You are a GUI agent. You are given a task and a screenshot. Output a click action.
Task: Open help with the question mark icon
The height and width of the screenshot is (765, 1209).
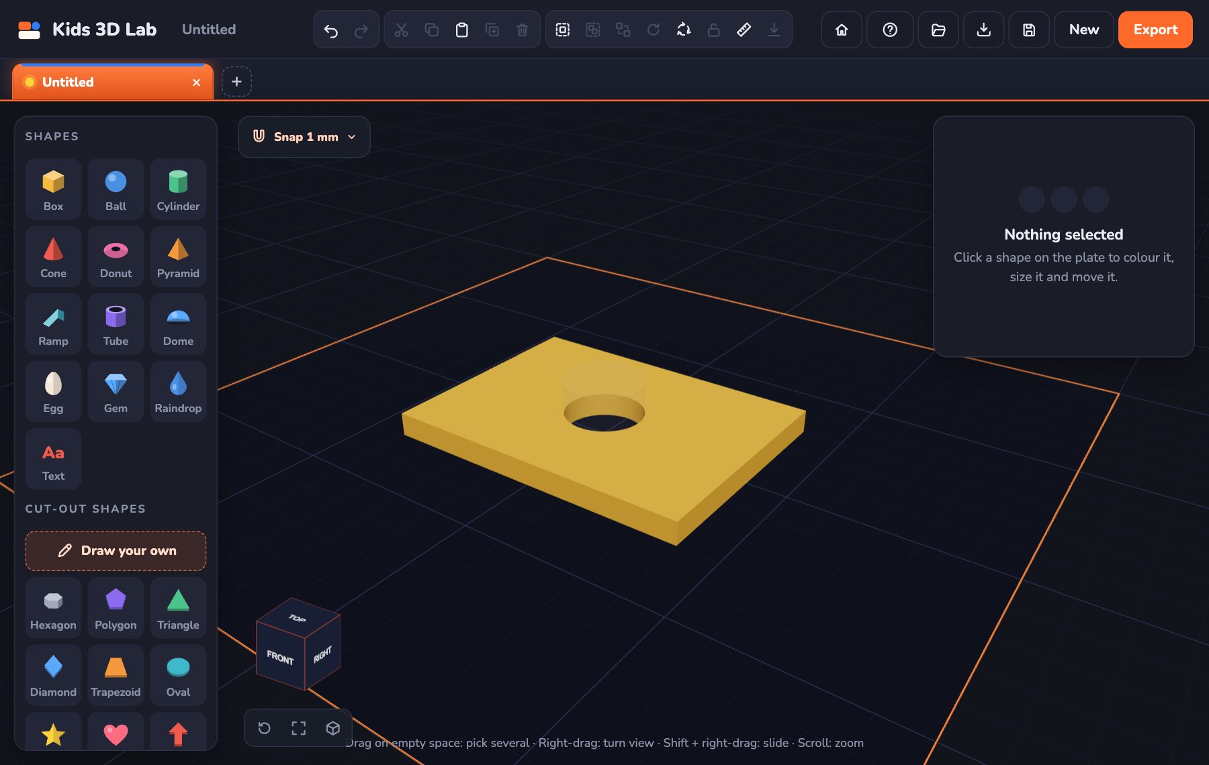(890, 30)
